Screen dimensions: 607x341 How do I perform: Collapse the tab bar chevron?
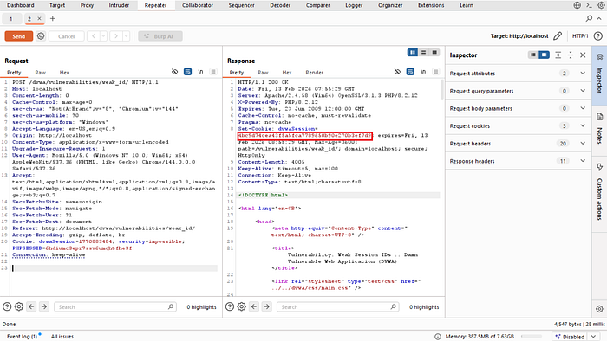click(x=599, y=18)
